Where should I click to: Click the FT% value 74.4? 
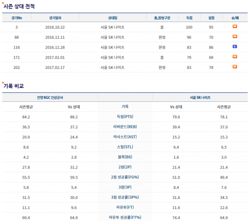(x=176, y=218)
